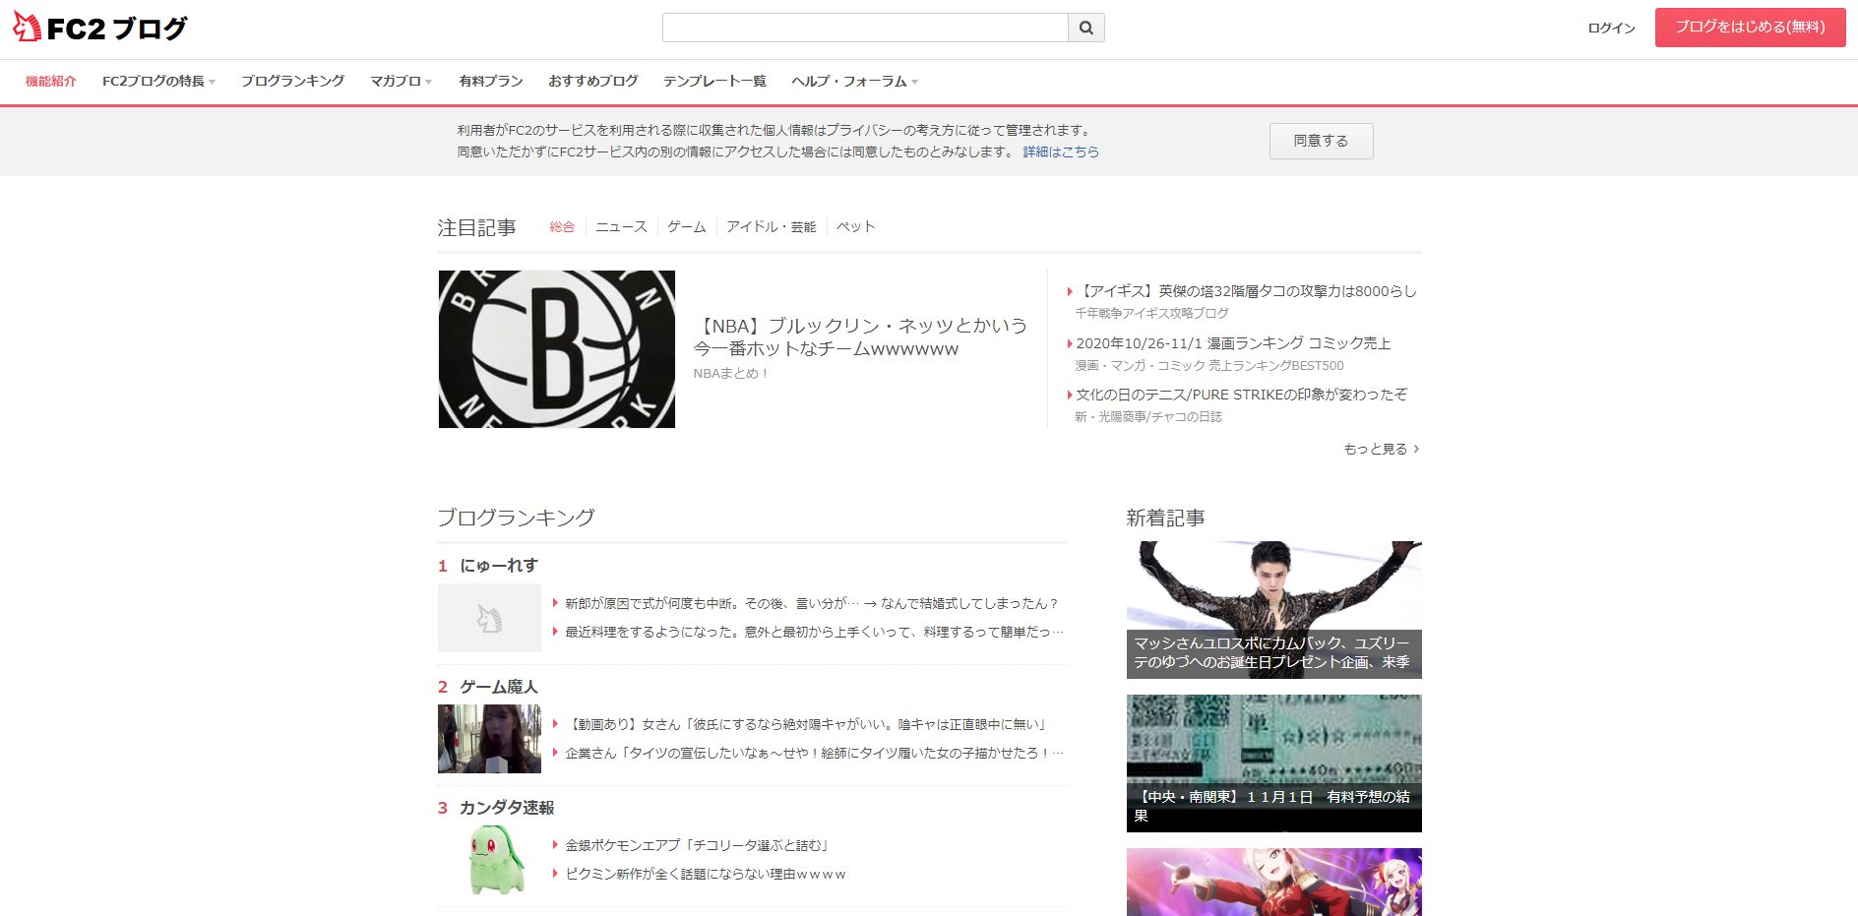The width and height of the screenshot is (1858, 916).
Task: Focus the top search input field
Action: pyautogui.click(x=865, y=28)
